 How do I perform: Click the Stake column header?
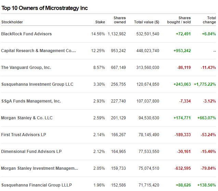pyautogui.click(x=100, y=22)
